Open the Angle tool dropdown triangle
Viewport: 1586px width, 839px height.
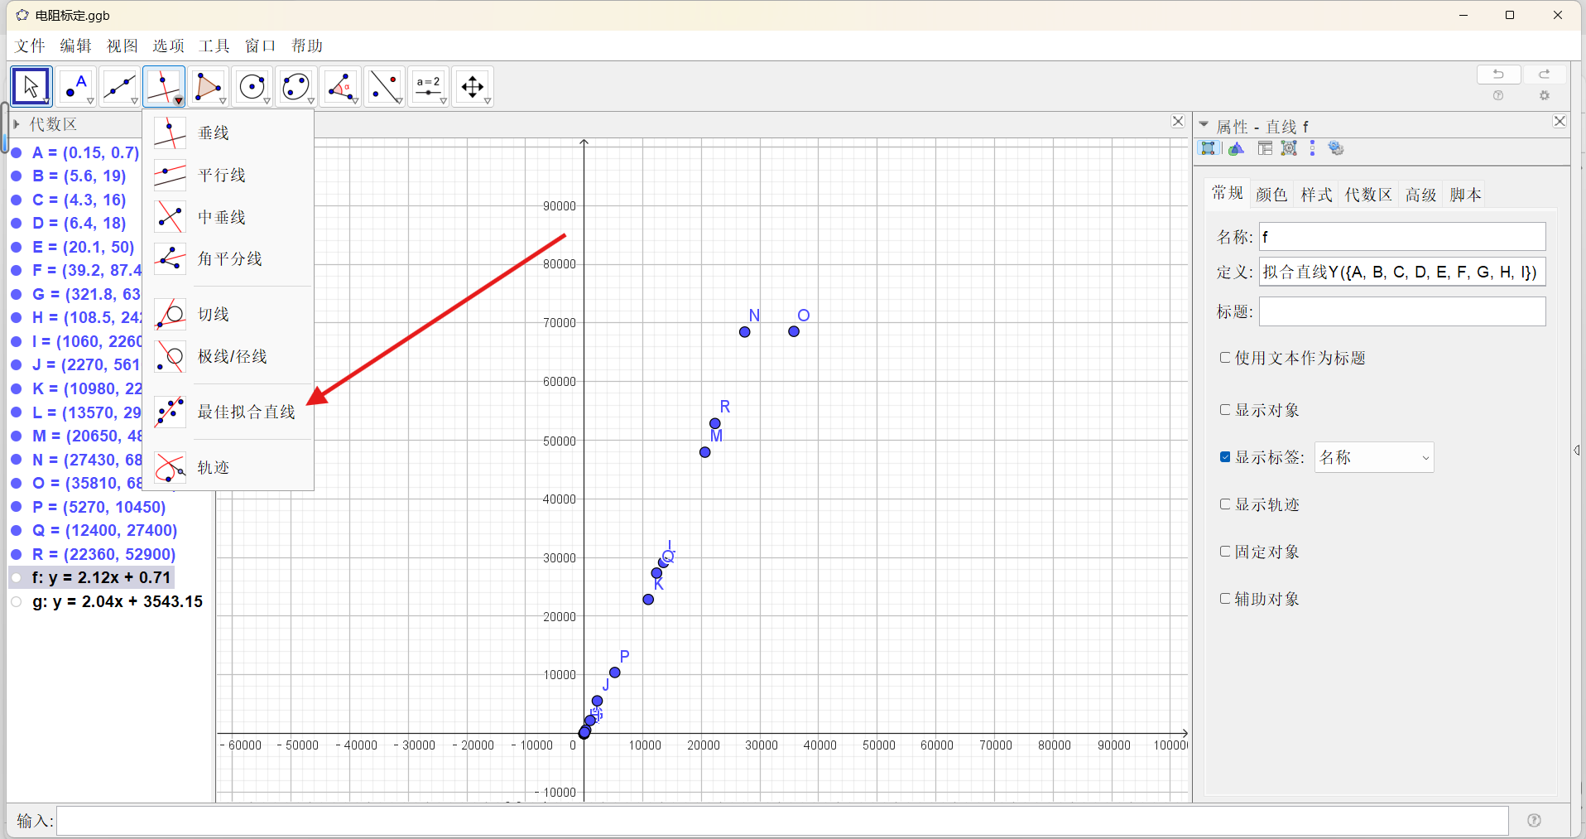(355, 101)
